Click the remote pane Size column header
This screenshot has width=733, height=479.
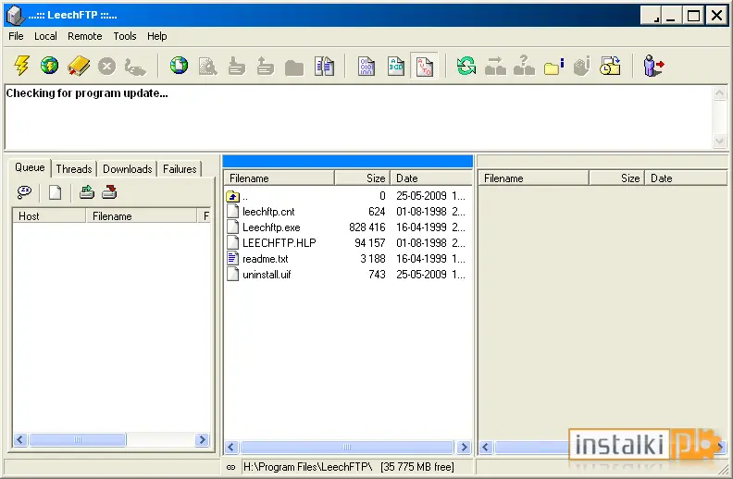tap(617, 178)
